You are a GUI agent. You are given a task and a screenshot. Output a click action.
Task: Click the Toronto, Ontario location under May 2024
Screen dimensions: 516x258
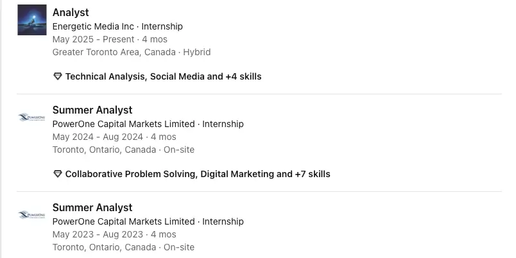104,150
